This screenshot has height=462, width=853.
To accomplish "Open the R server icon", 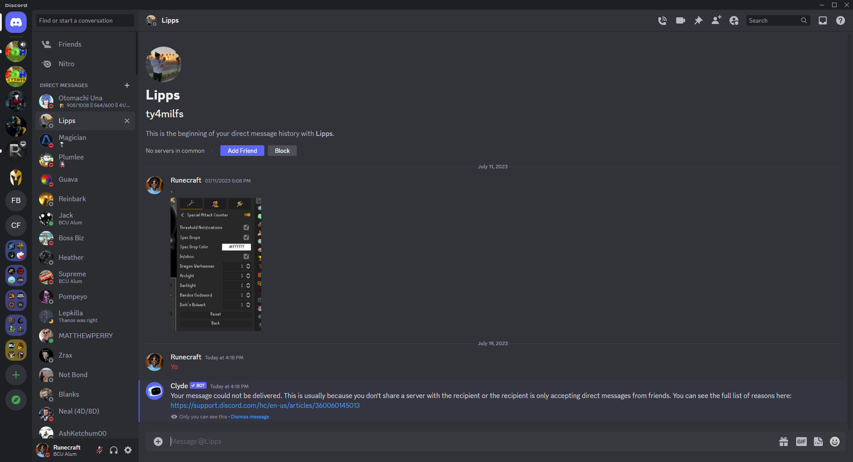I will coord(16,151).
